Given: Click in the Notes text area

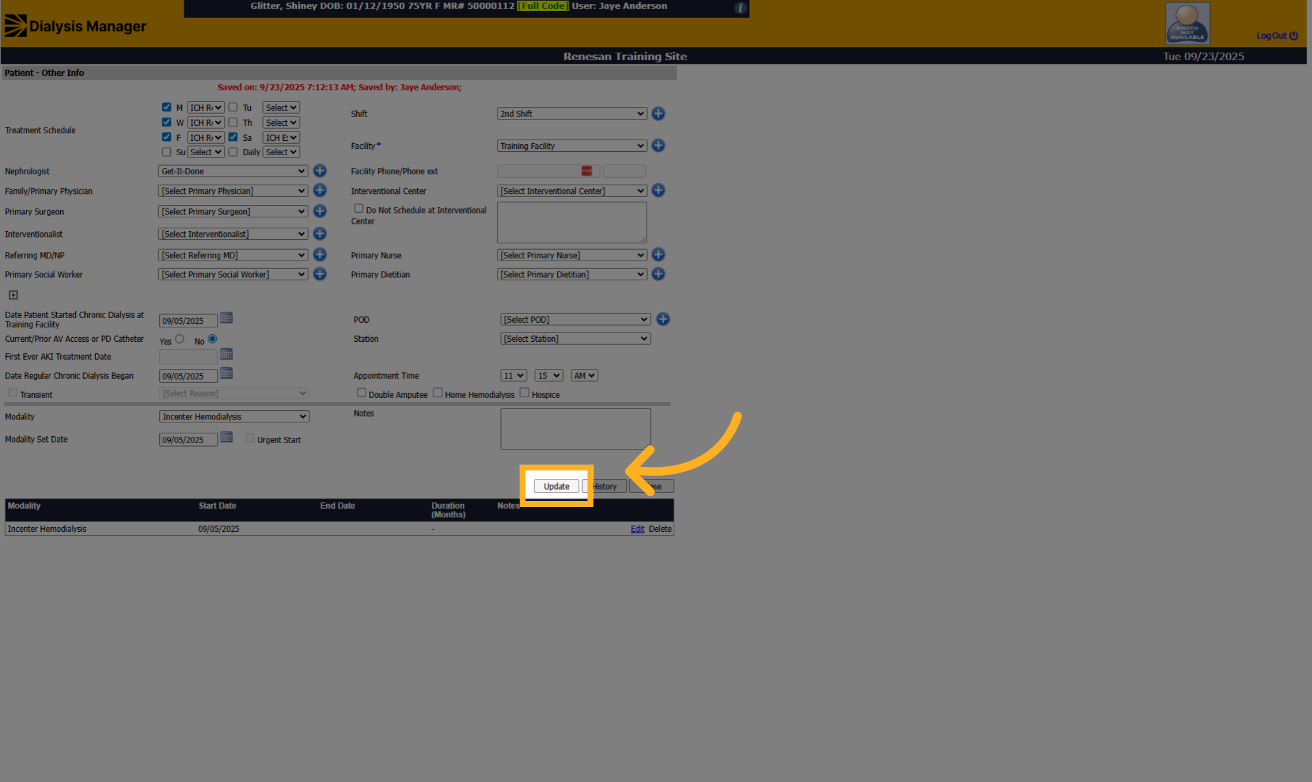Looking at the screenshot, I should (575, 429).
